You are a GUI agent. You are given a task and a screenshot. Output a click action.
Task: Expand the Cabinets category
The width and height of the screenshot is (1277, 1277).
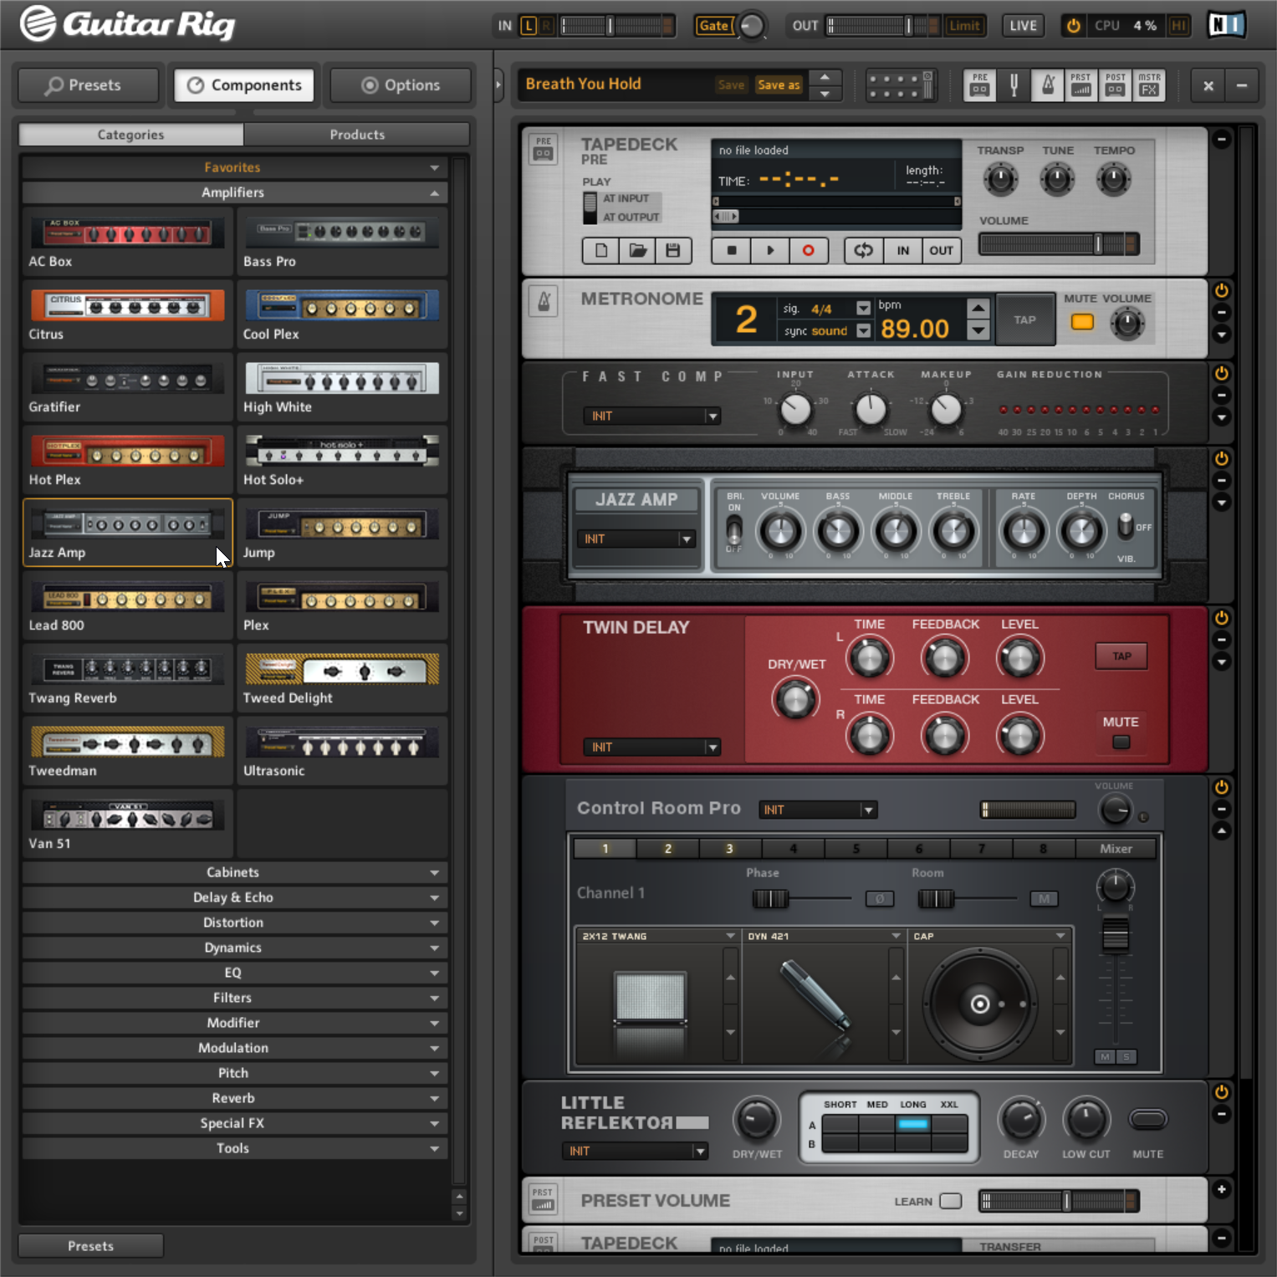(x=234, y=872)
